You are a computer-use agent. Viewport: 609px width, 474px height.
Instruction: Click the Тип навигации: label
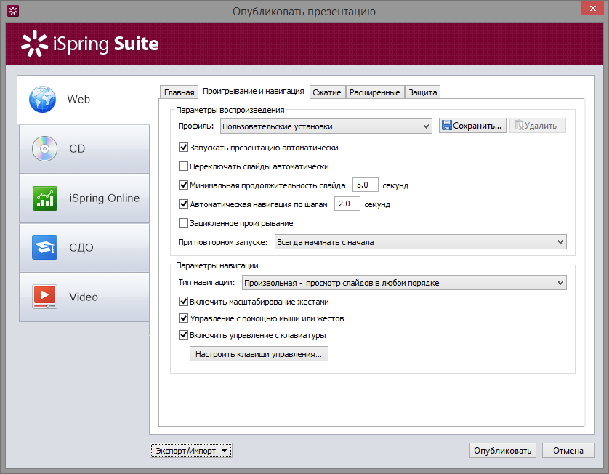[x=206, y=283]
